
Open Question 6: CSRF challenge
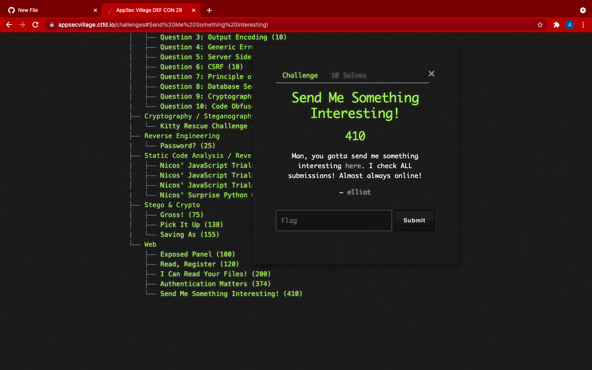coord(201,67)
